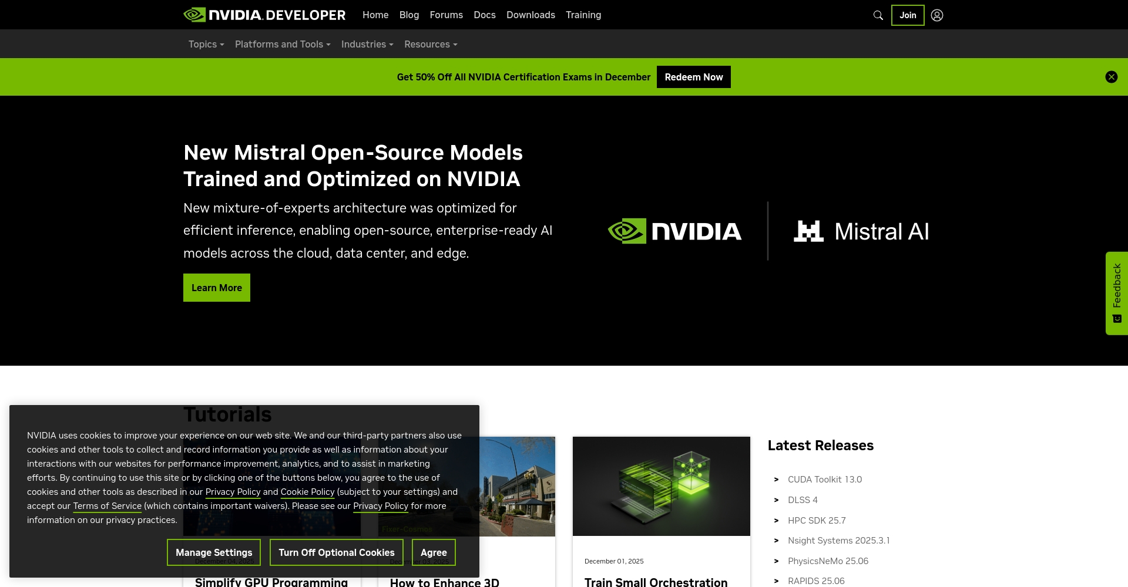Image resolution: width=1128 pixels, height=587 pixels.
Task: Open the Feedback side tab
Action: tap(1116, 293)
